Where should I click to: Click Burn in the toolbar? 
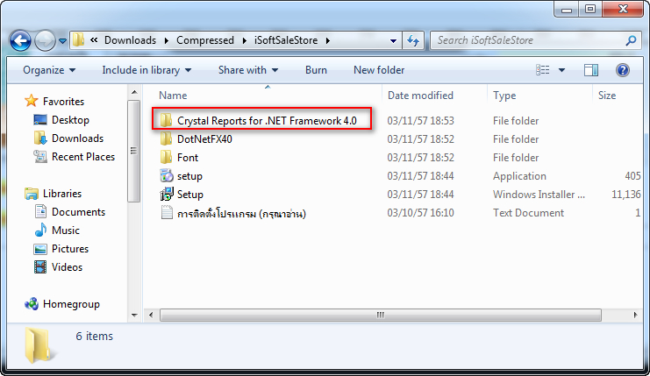[316, 70]
